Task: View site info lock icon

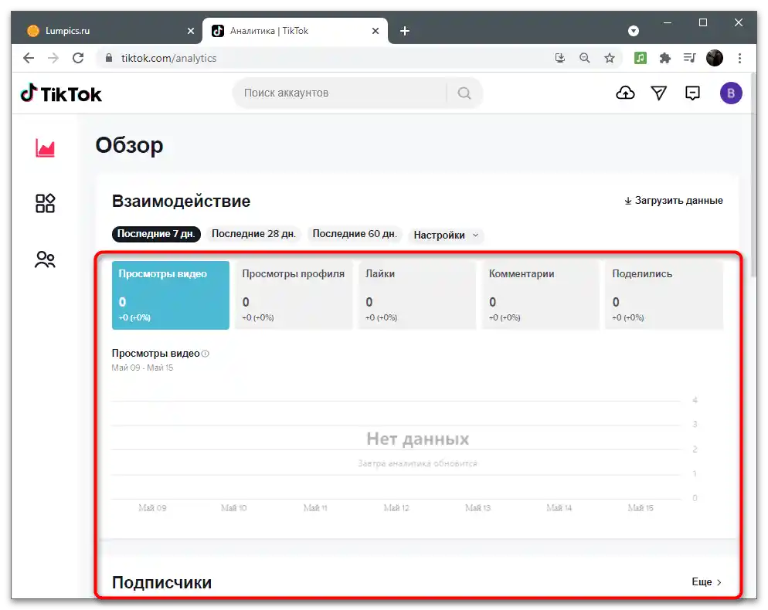Action: (109, 58)
